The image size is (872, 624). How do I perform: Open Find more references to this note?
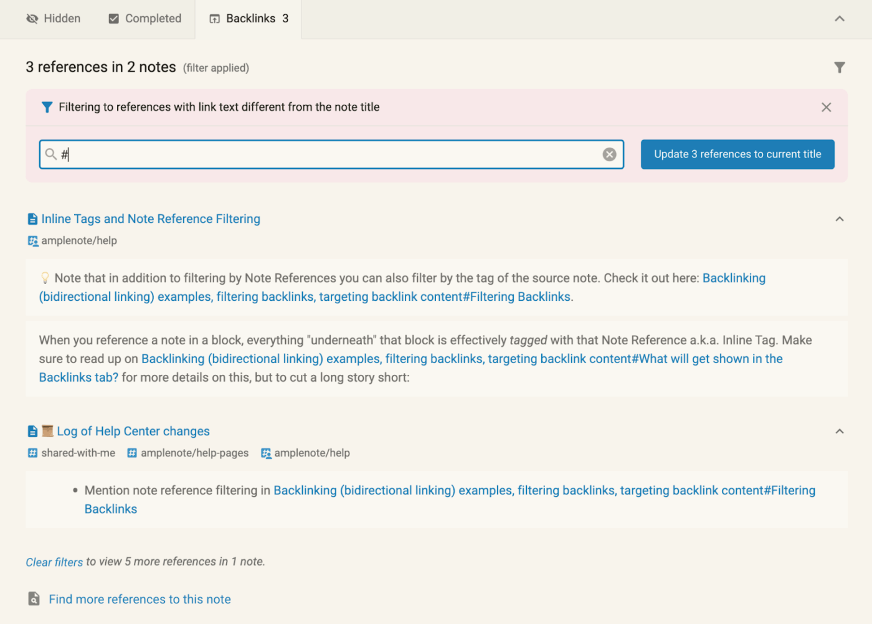coord(140,599)
